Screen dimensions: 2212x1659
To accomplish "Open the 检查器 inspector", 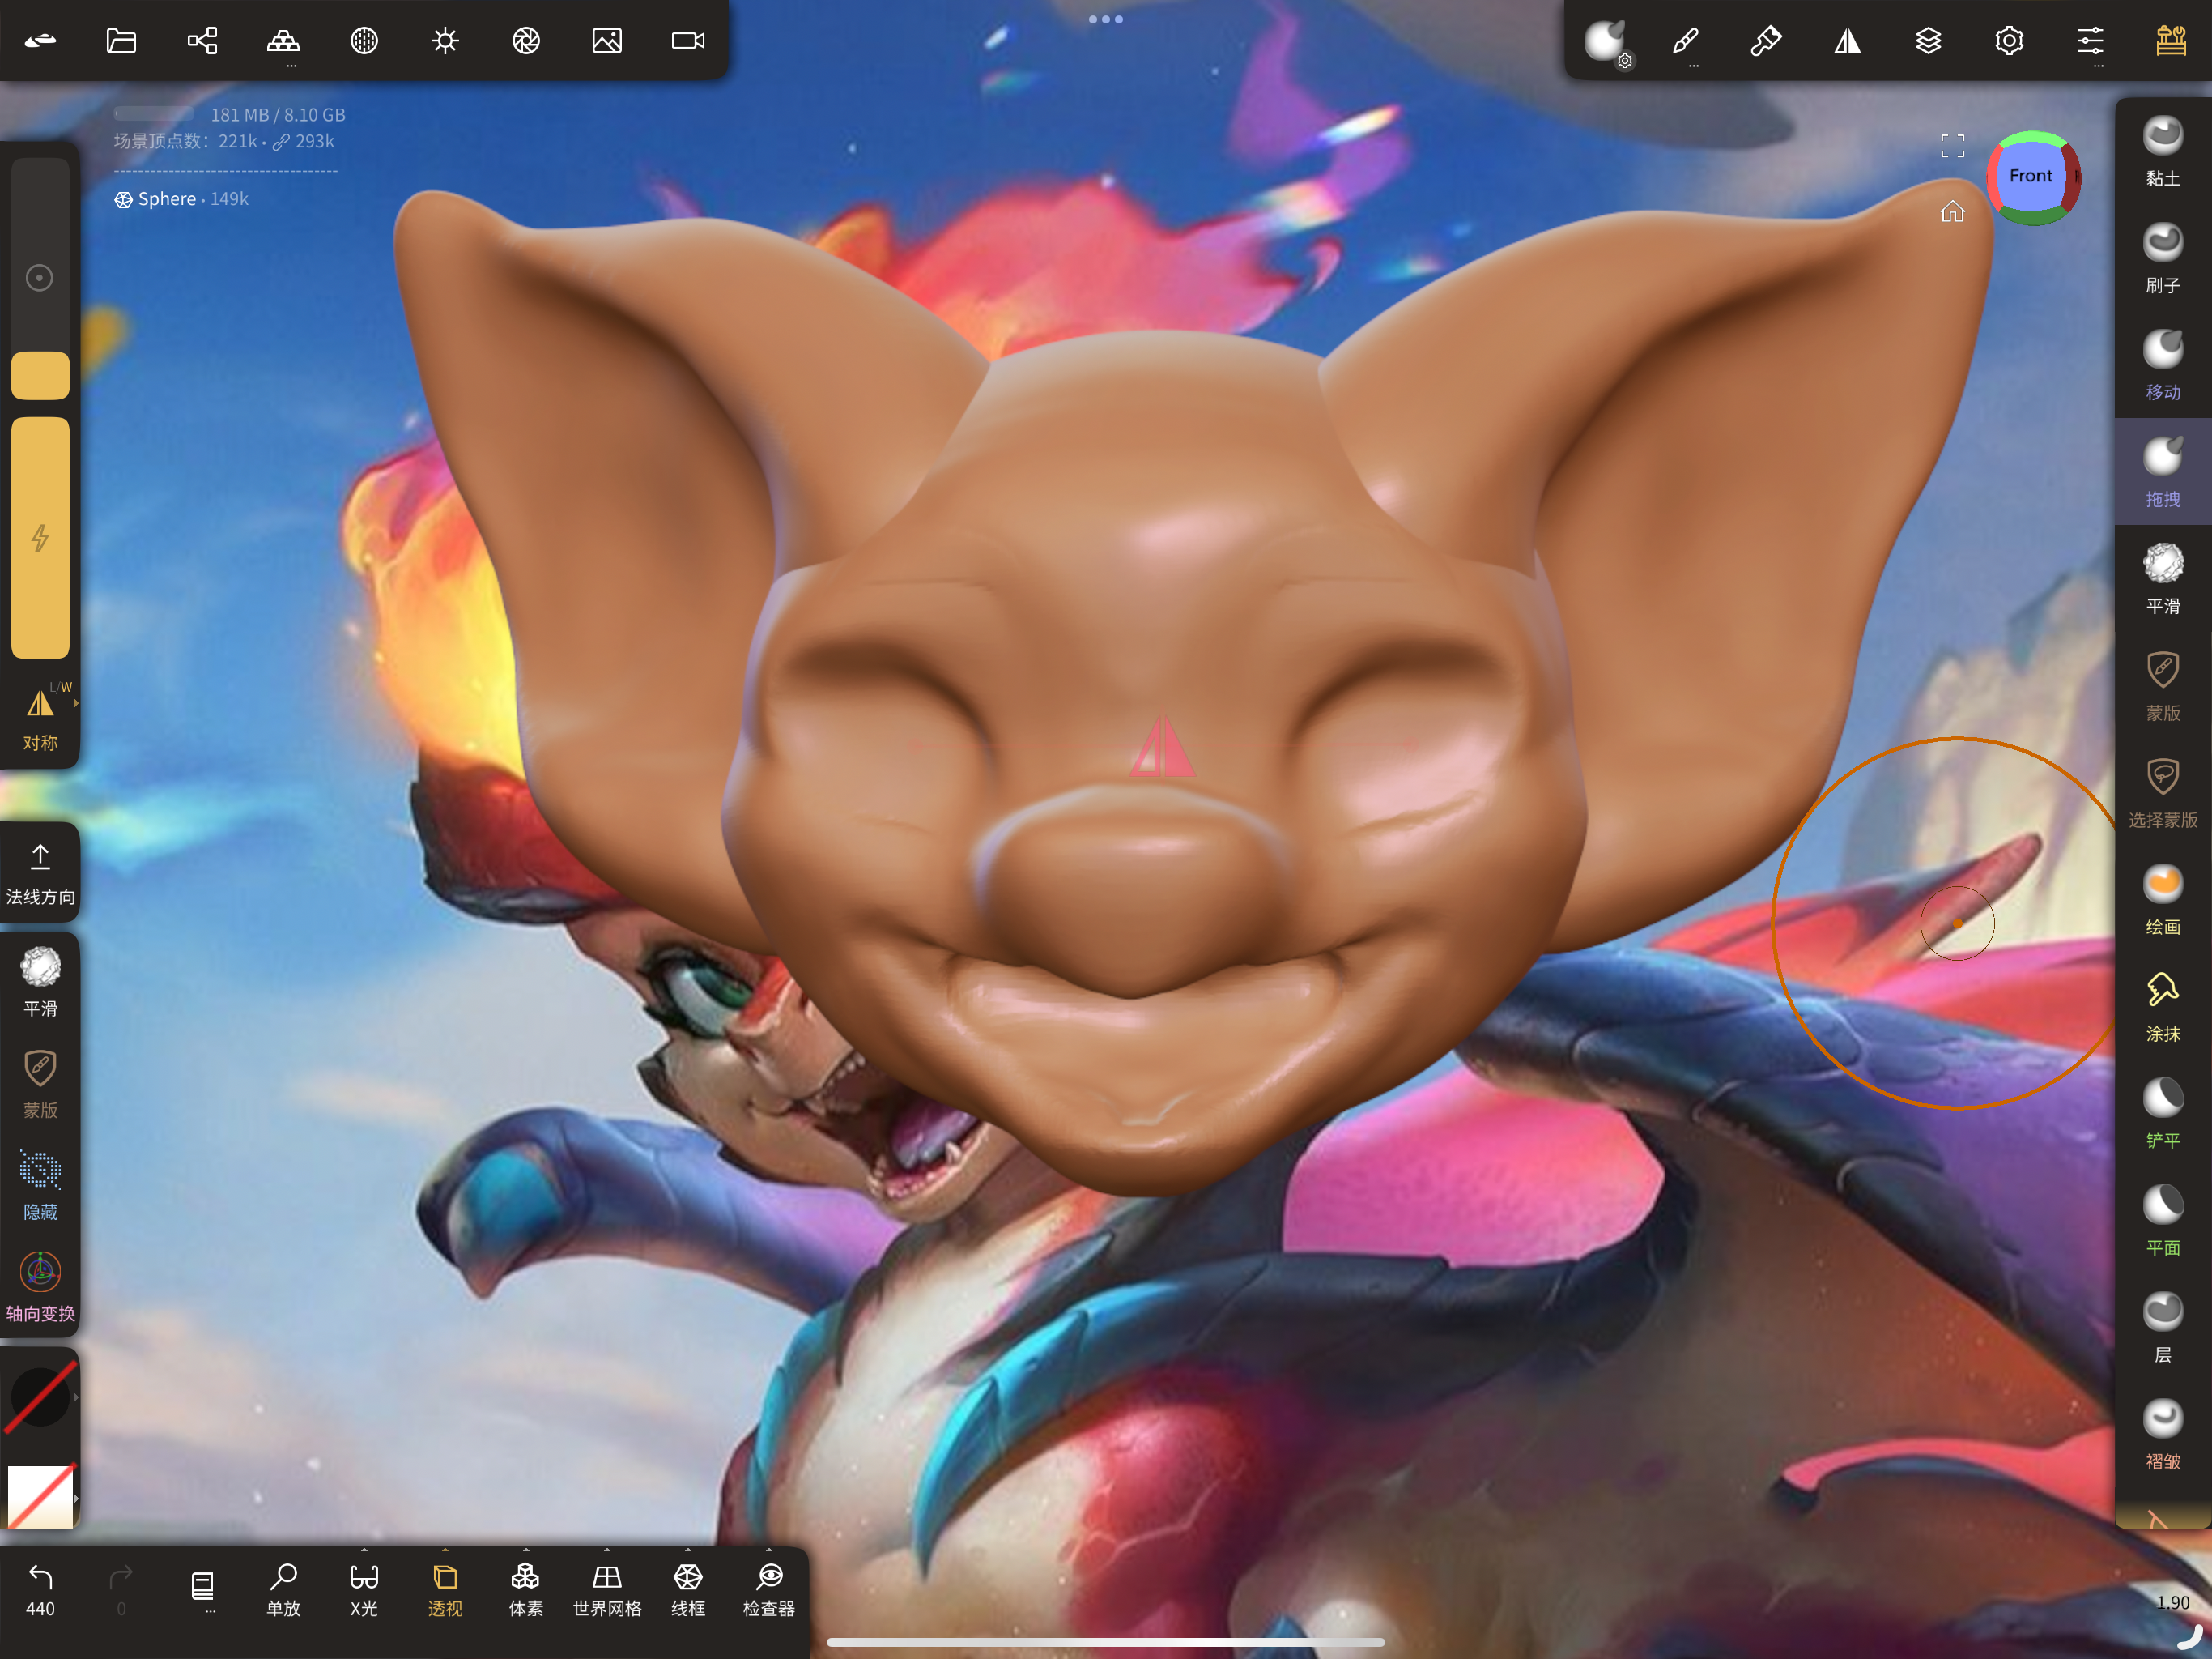I will coord(769,1589).
